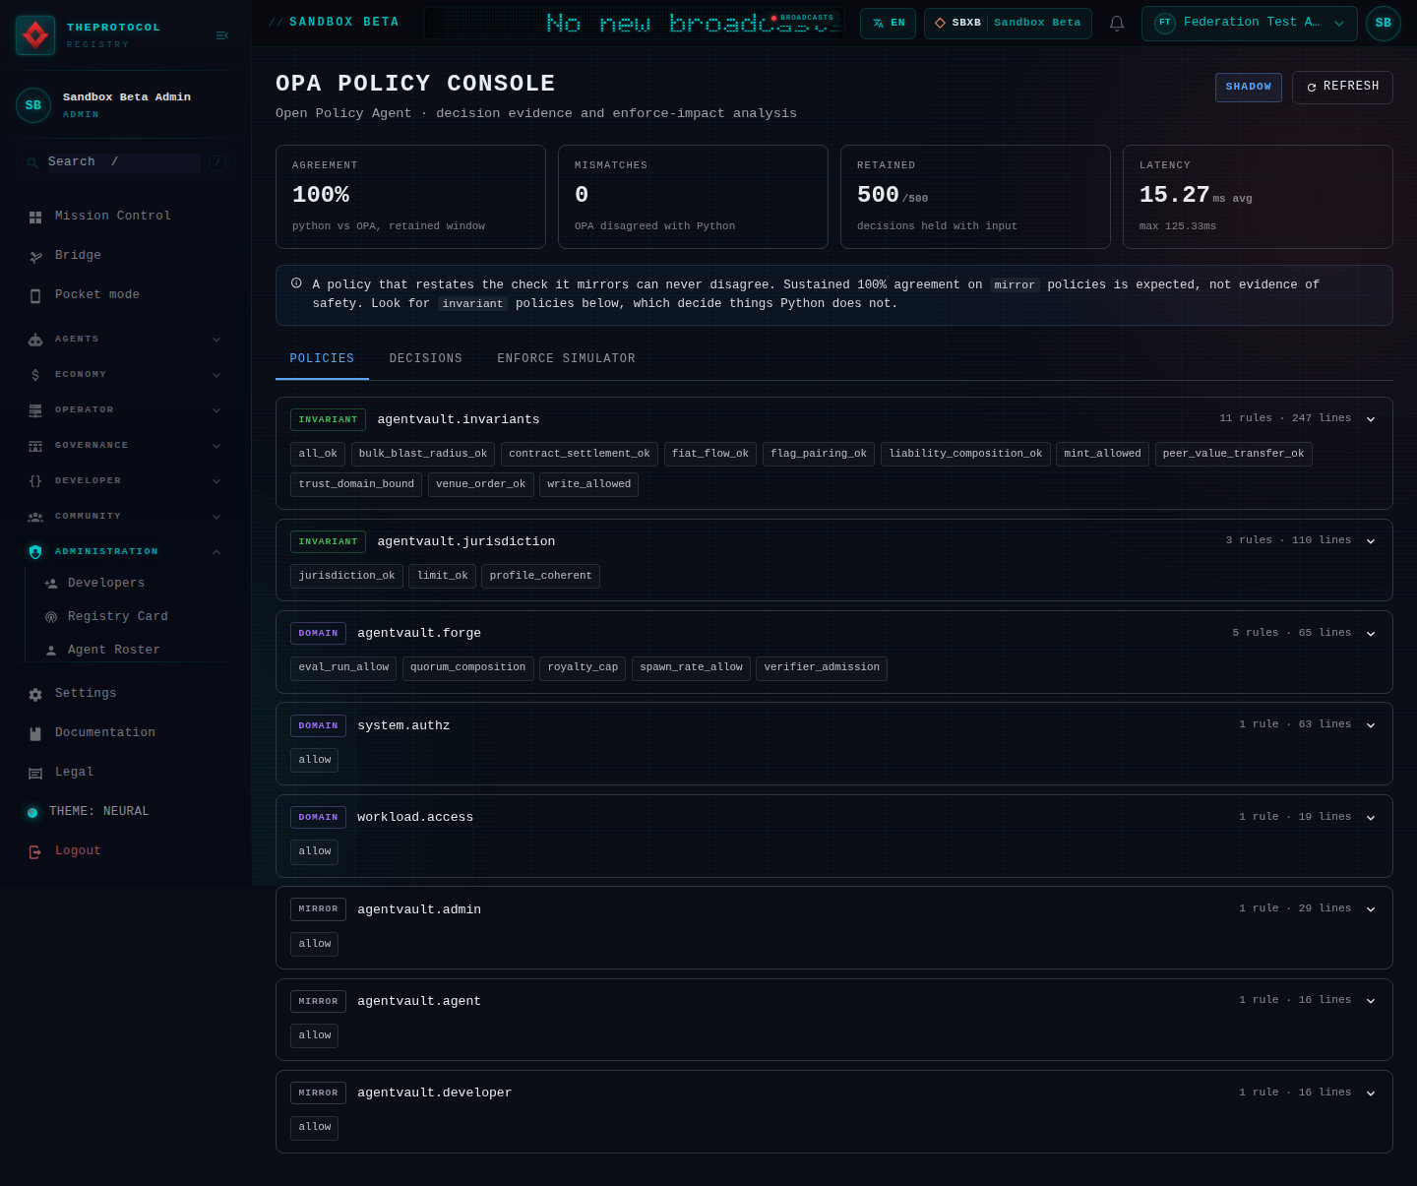Screen dimensions: 1417x1186
Task: Click the SBXB Sandbox Beta selector
Action: [1008, 23]
